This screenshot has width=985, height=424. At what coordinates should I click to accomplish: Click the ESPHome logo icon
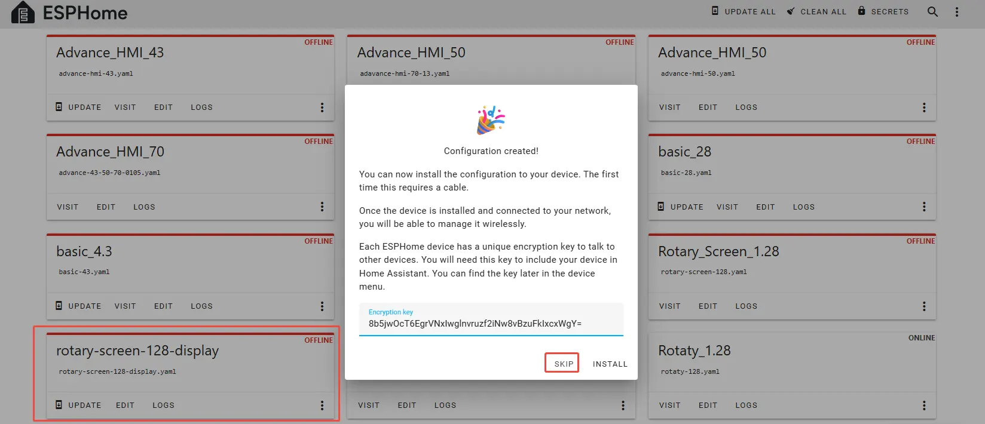(x=23, y=13)
